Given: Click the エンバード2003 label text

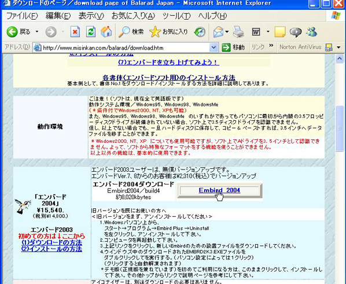Looking at the screenshot, I should coord(51,230).
